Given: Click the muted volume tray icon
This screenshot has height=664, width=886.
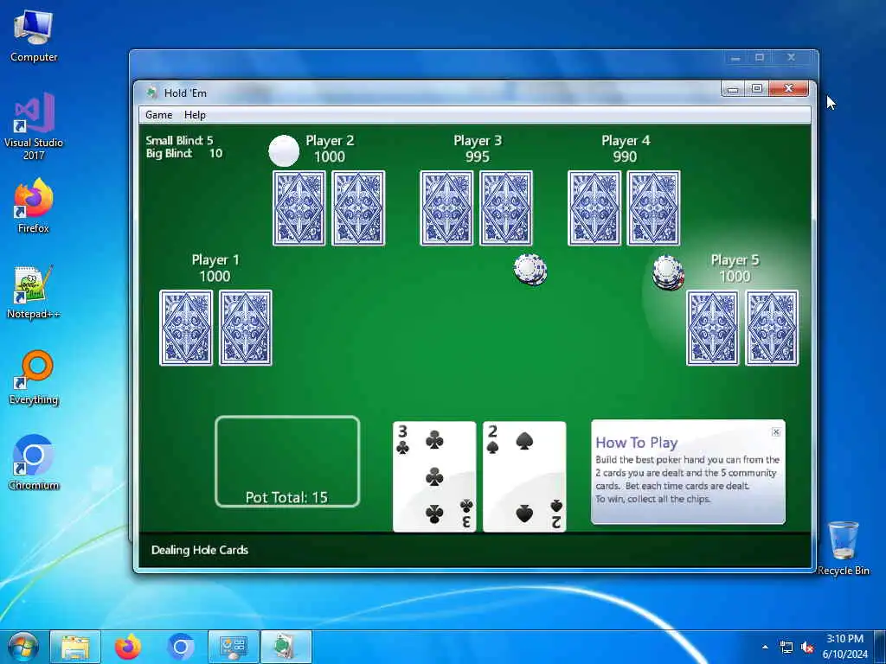Looking at the screenshot, I should coord(808,647).
